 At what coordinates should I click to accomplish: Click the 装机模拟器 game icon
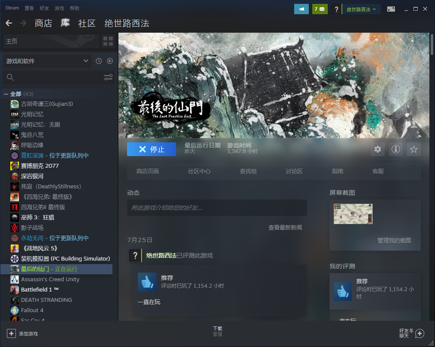click(x=14, y=259)
